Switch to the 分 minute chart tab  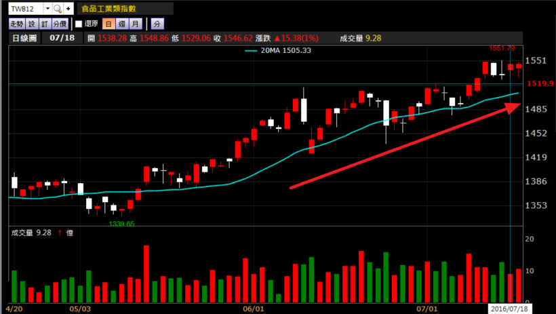click(157, 24)
